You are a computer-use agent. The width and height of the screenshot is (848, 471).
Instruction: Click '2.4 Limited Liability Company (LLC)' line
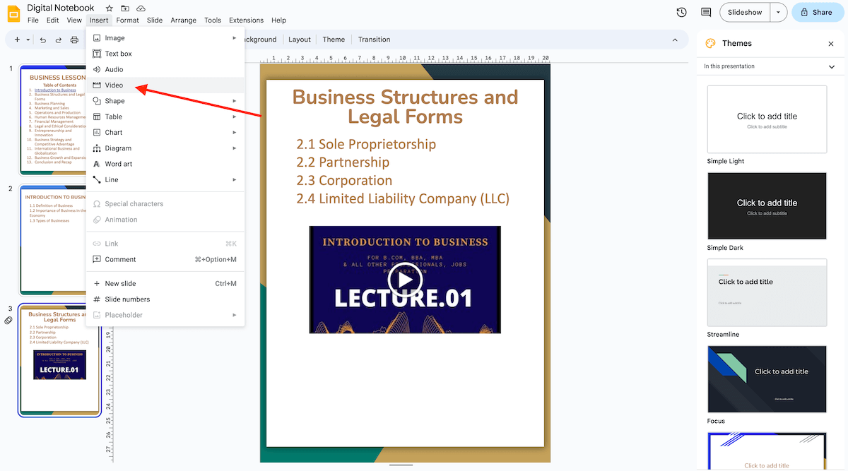click(403, 198)
